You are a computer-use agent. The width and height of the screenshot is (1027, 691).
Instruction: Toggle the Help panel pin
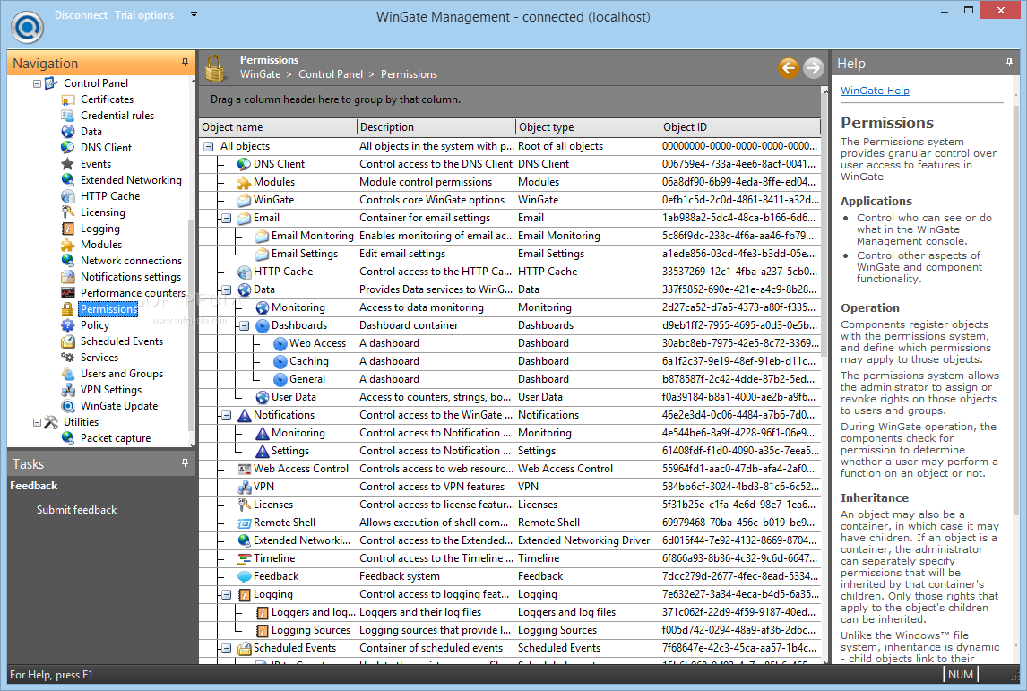(x=1009, y=62)
